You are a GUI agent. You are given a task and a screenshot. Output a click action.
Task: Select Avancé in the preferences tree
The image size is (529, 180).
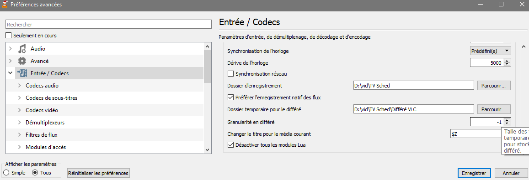[39, 61]
